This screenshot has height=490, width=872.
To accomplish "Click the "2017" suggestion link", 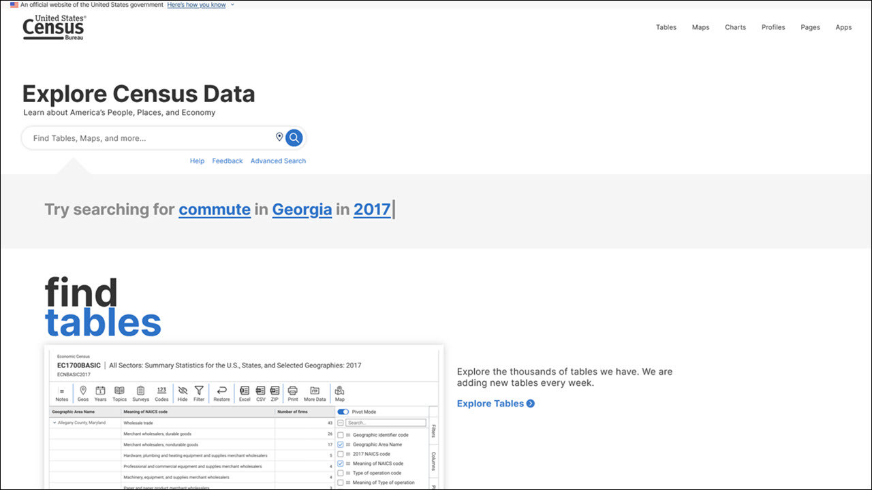I will (372, 210).
